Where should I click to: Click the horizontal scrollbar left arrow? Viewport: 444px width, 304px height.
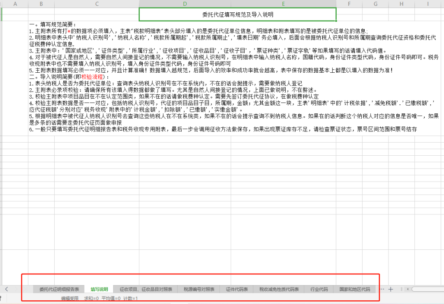point(407,289)
